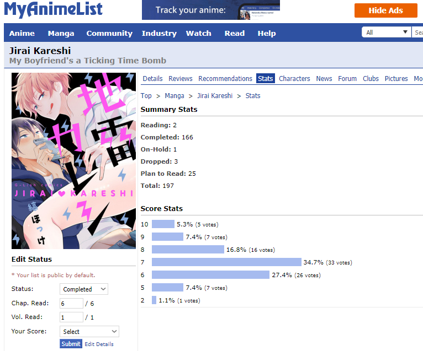The width and height of the screenshot is (423, 351).
Task: Open the Community menu
Action: [x=109, y=33]
